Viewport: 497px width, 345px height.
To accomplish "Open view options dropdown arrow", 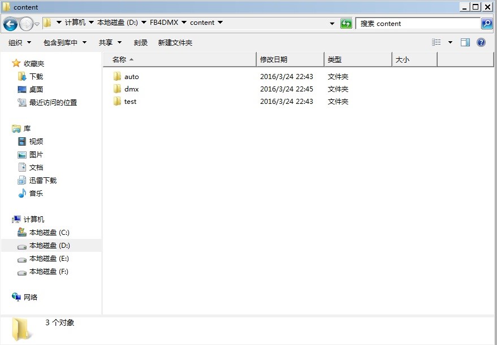I will (x=450, y=42).
